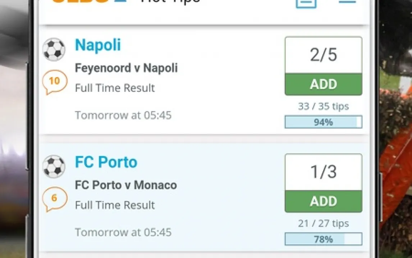Click the 94% tips progress bar

tap(323, 122)
